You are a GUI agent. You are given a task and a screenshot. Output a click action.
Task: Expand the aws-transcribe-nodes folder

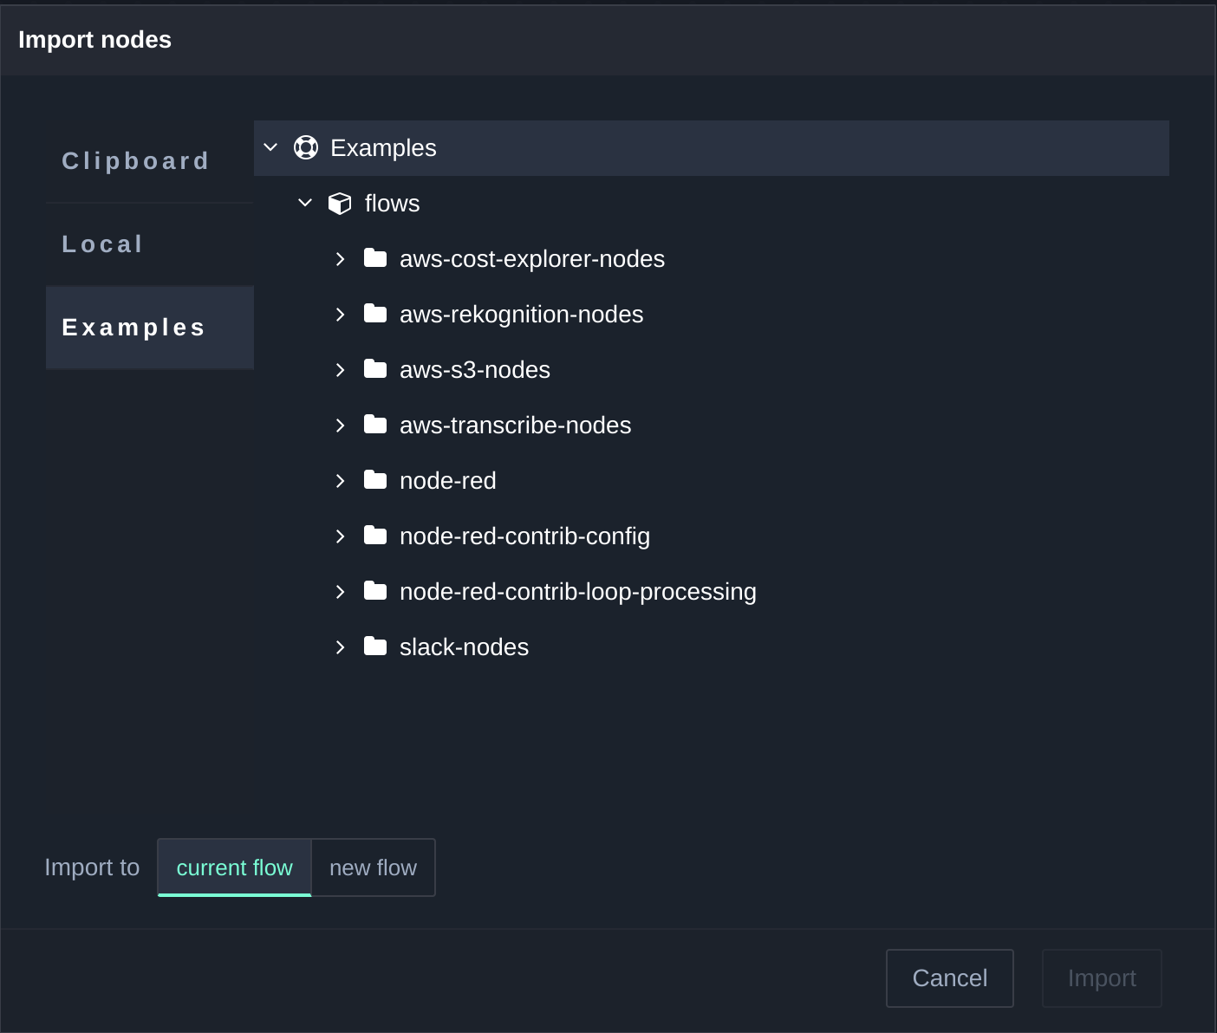click(340, 426)
